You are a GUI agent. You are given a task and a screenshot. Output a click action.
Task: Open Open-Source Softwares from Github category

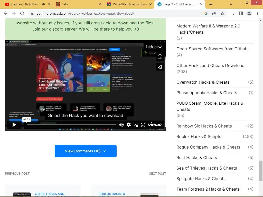[212, 49]
